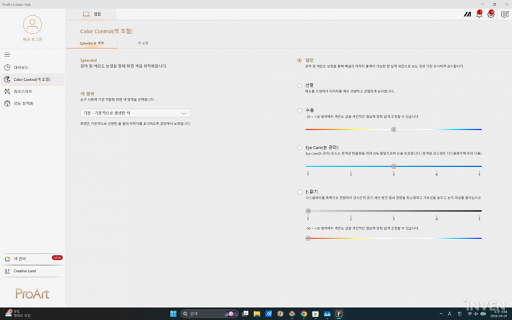Switch to the 색 보정 tab

pyautogui.click(x=143, y=43)
